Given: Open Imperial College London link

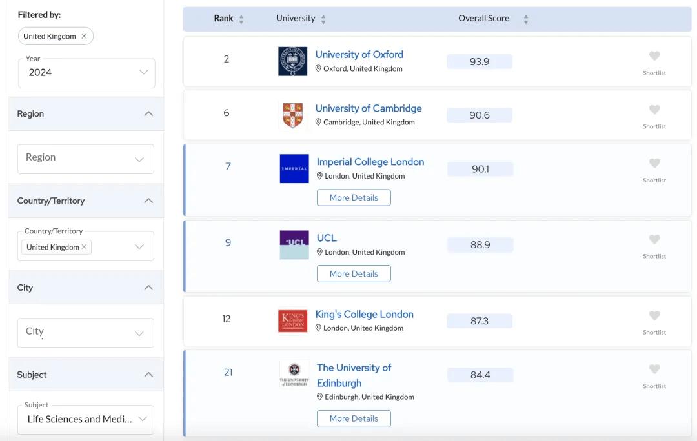Looking at the screenshot, I should click(370, 162).
